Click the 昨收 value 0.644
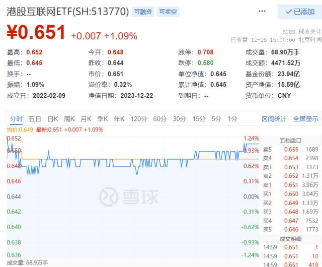Screen dimensions: 322x267 pyautogui.click(x=115, y=63)
